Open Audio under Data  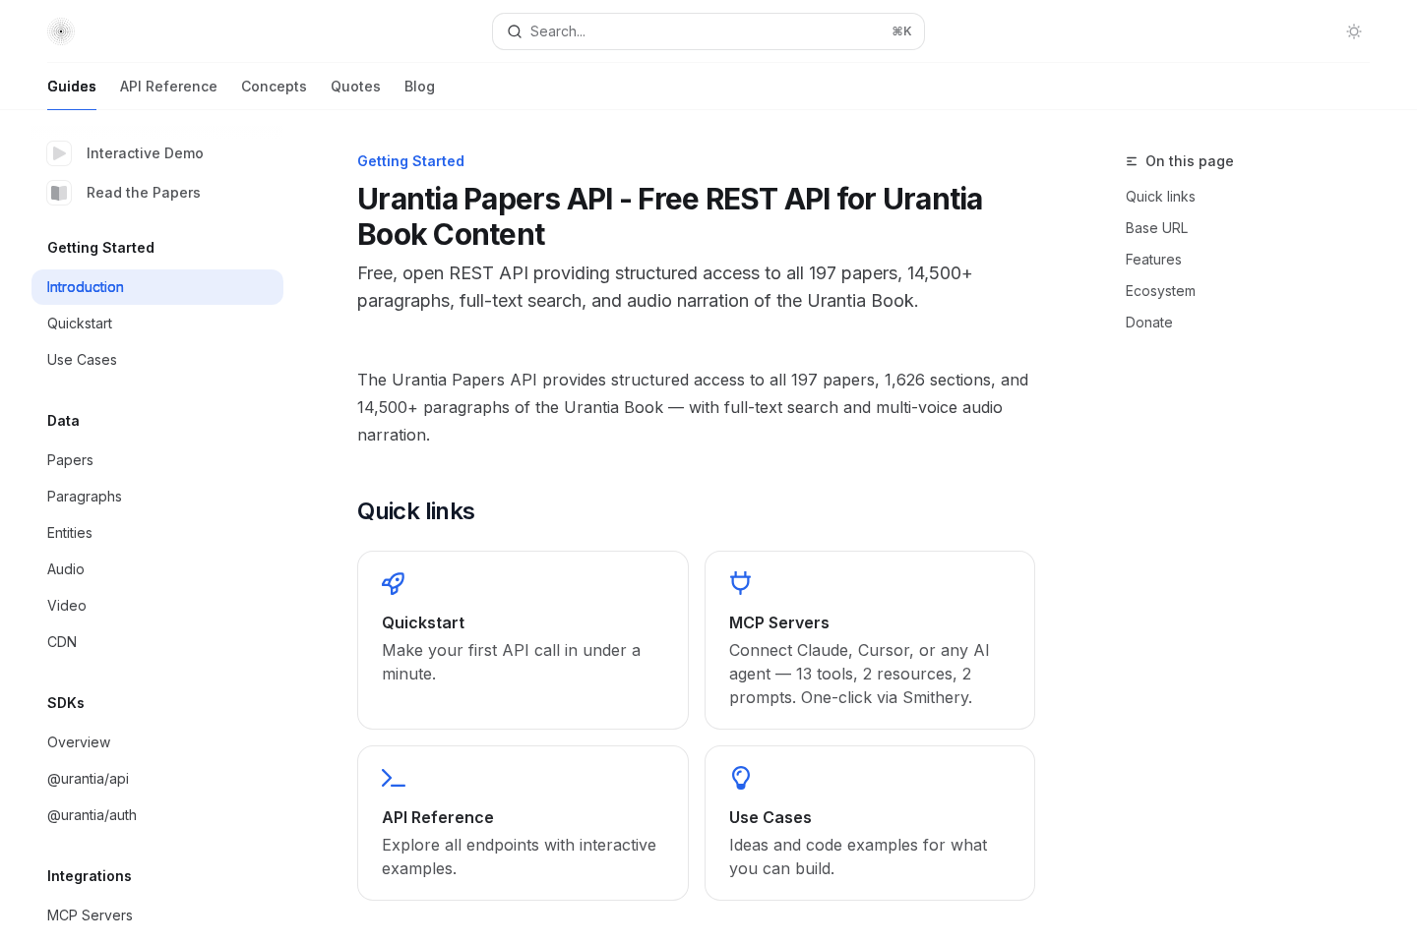[x=66, y=569]
